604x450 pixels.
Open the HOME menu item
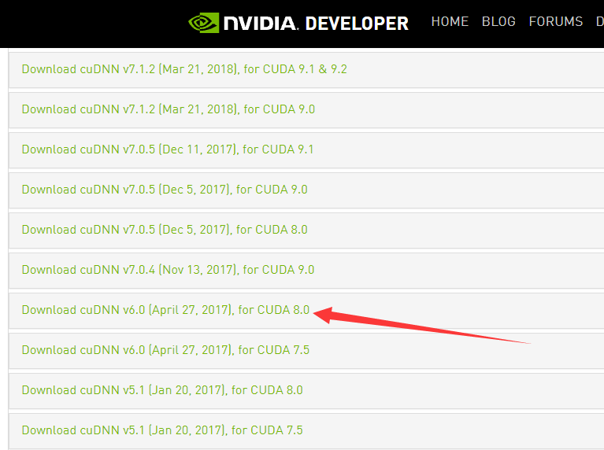[450, 21]
